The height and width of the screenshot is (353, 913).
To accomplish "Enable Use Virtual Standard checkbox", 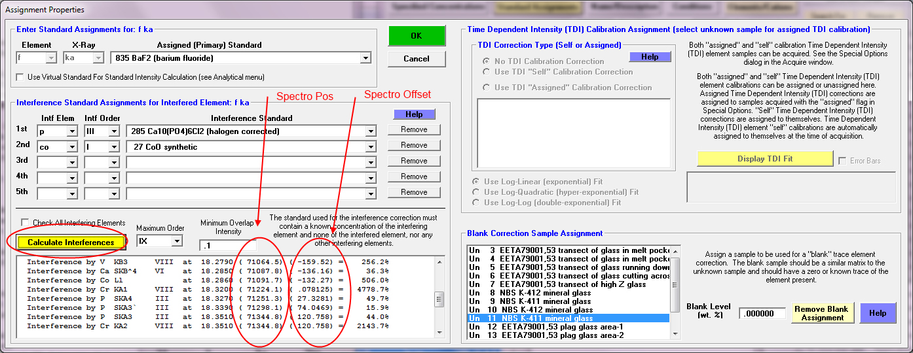I will [x=20, y=77].
